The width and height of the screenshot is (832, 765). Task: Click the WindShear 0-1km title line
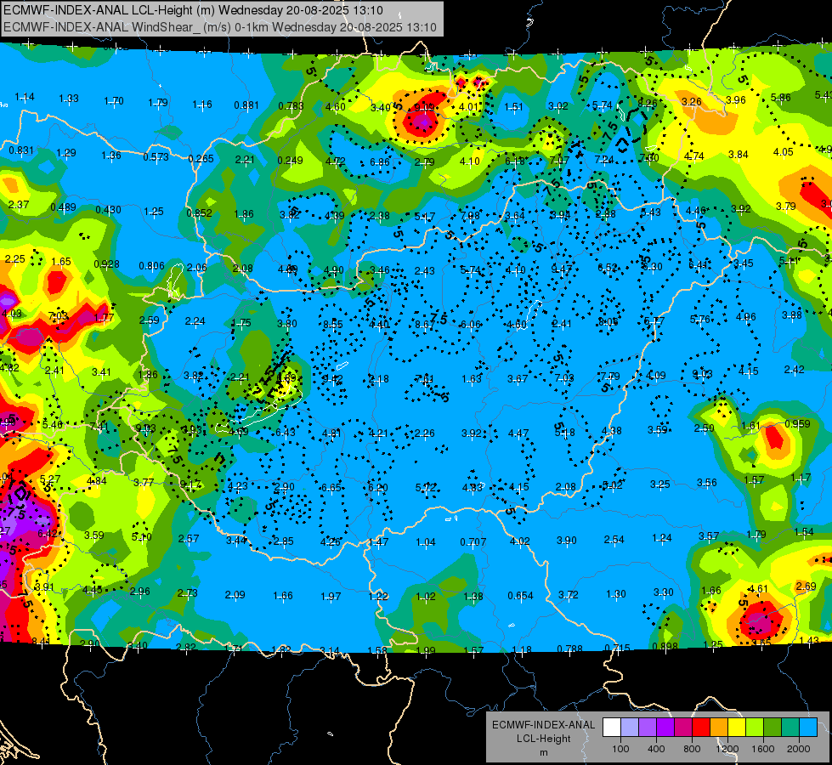pyautogui.click(x=219, y=27)
